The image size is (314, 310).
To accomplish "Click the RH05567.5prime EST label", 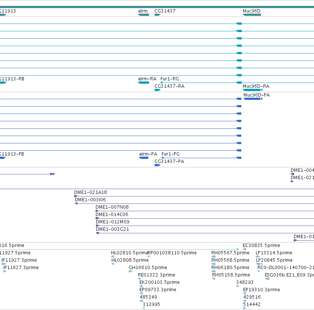I will (230, 253).
